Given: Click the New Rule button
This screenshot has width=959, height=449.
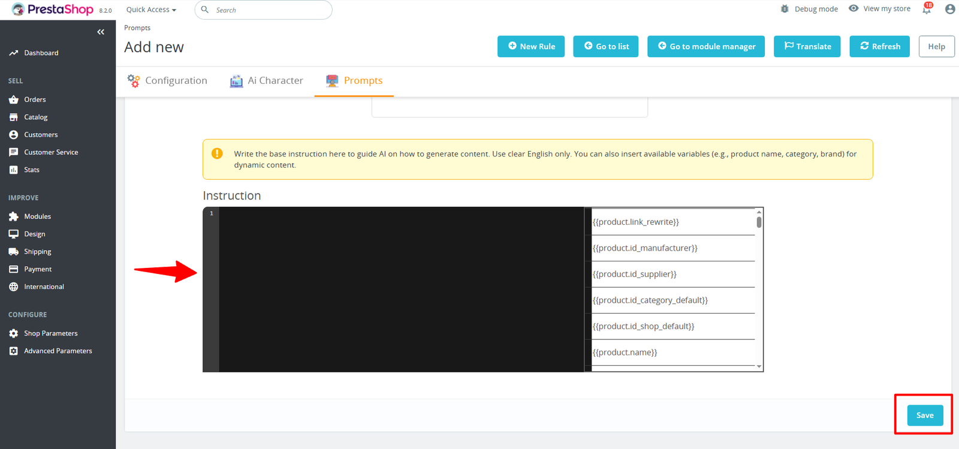Looking at the screenshot, I should pos(531,46).
